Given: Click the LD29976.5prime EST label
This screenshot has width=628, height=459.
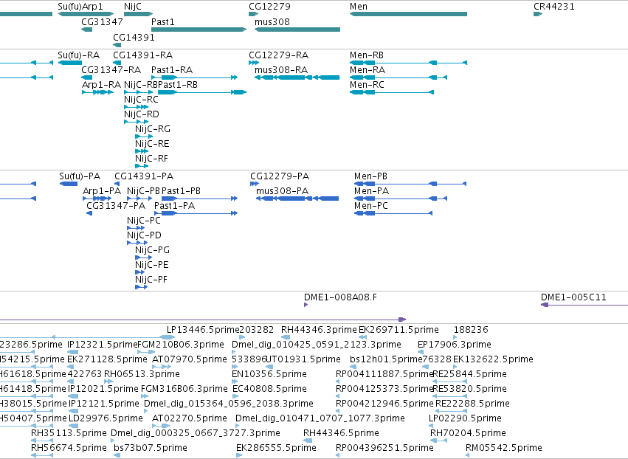Looking at the screenshot, I should click(106, 418).
